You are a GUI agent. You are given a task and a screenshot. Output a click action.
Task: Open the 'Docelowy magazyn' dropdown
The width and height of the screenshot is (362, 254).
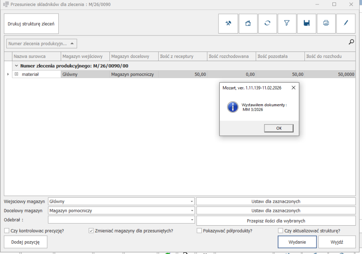tap(192, 210)
